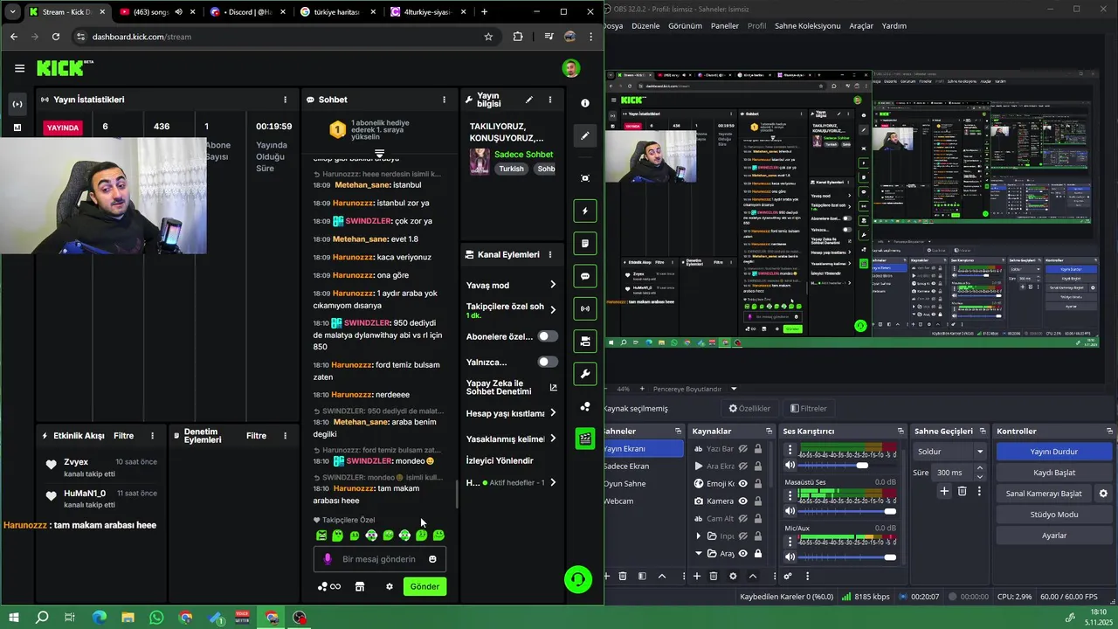Open options menu of Kanal Eylemleri panel
Image resolution: width=1118 pixels, height=629 pixels.
[549, 254]
